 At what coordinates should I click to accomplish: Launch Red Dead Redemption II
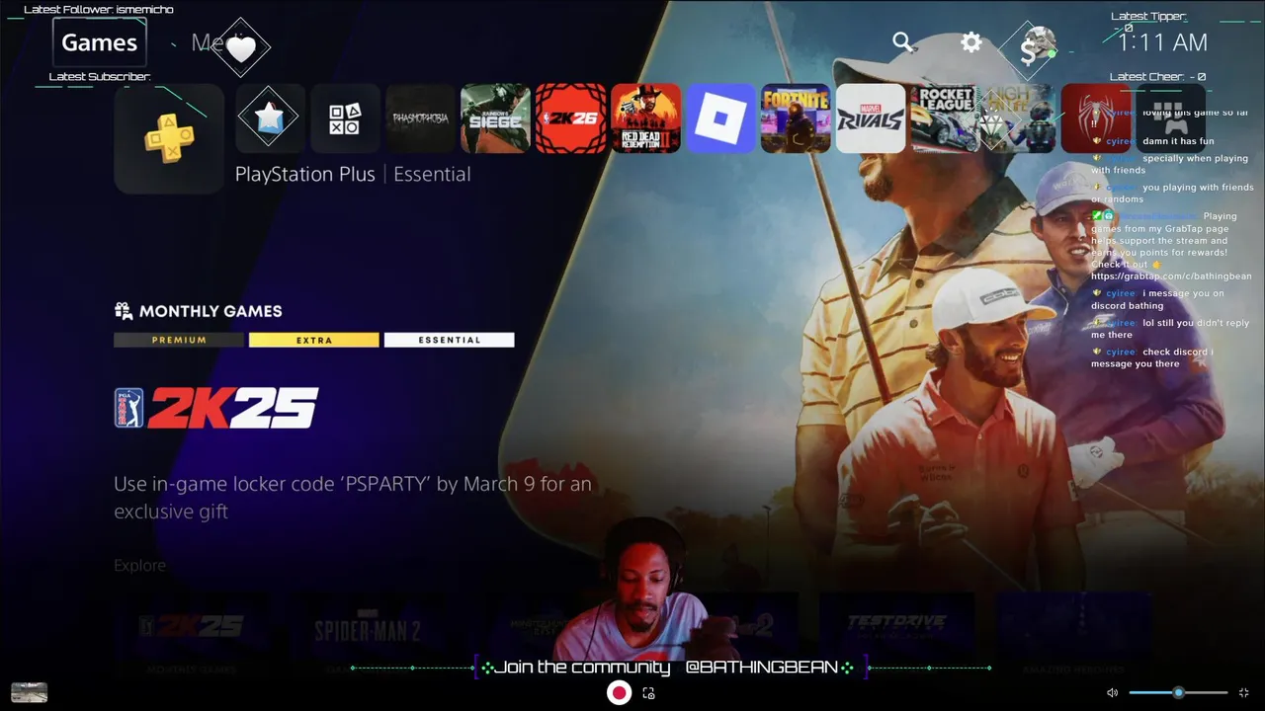pyautogui.click(x=645, y=118)
